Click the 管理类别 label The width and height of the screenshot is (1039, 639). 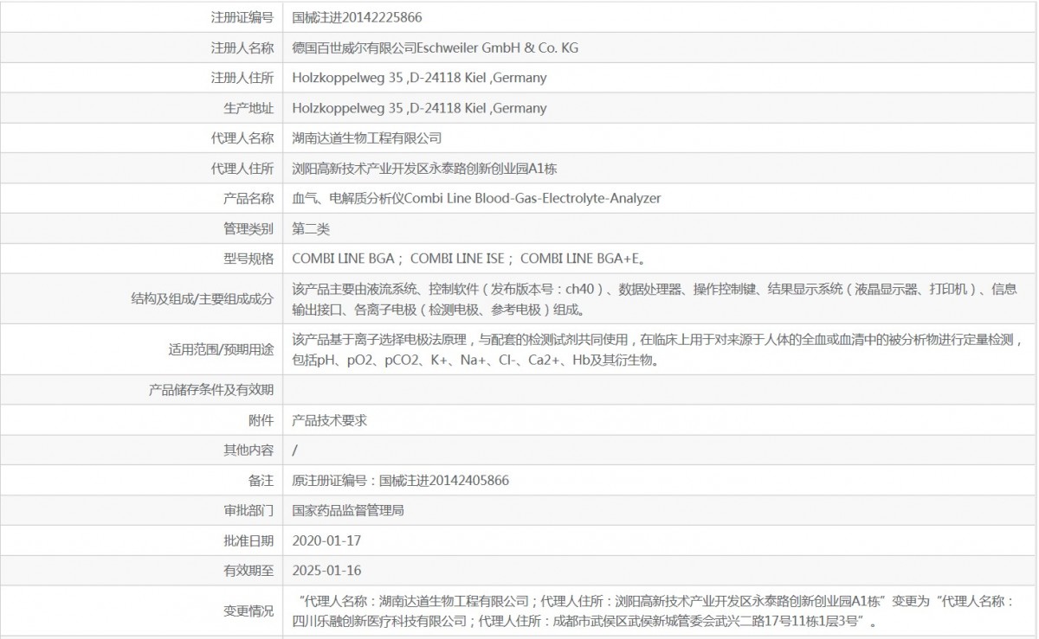[248, 229]
